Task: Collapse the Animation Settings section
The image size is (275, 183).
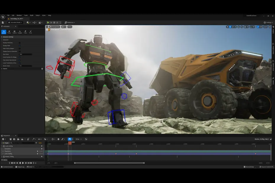Action: pos(2,37)
